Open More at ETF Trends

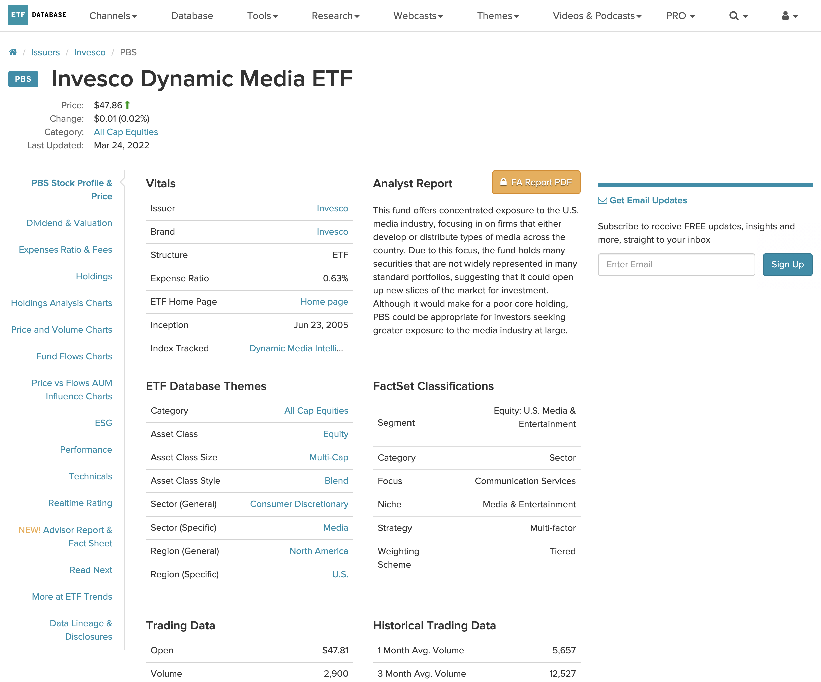pos(72,596)
